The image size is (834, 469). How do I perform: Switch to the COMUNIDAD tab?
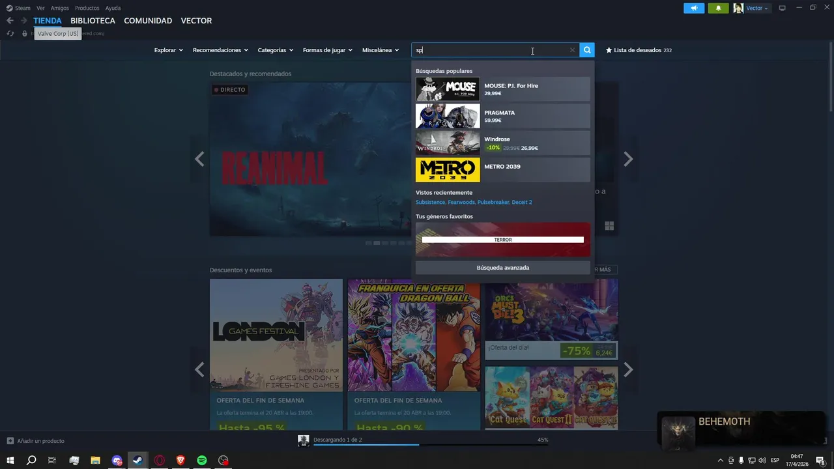(148, 21)
